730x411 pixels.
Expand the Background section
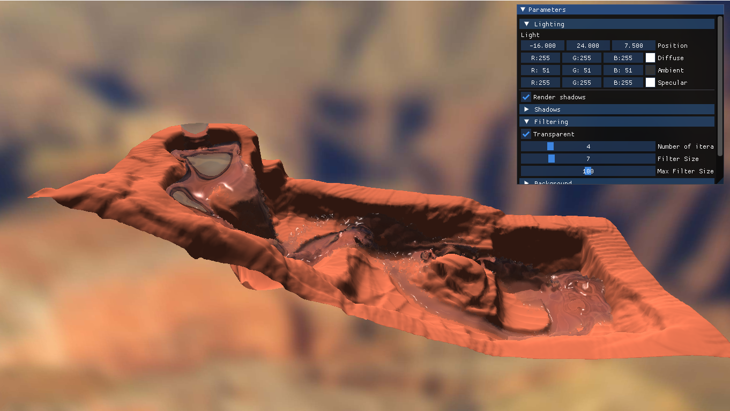[616, 183]
